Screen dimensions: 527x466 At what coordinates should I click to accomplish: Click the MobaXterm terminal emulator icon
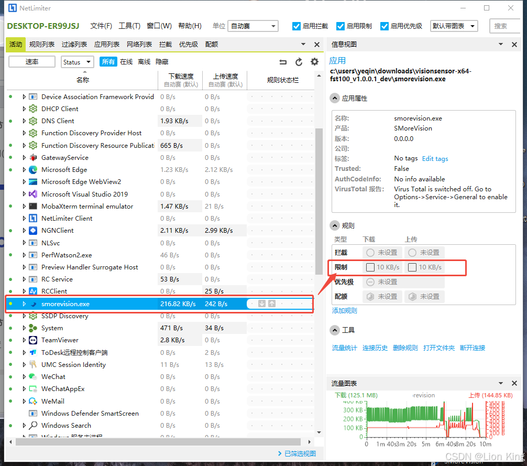33,207
